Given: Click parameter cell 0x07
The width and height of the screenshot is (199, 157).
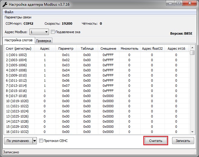Looking at the screenshot, I should click(x=66, y=86).
